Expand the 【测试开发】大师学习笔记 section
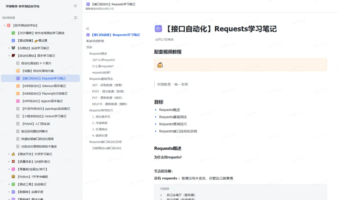This screenshot has width=338, height=200. (x=9, y=154)
